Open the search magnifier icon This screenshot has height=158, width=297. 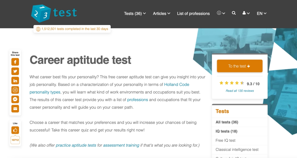click(234, 13)
